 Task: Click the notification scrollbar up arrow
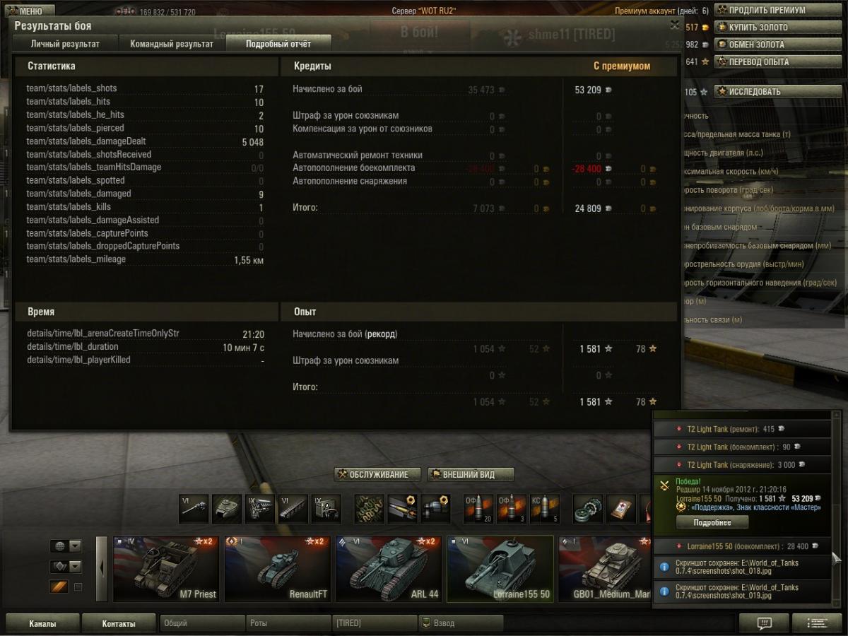click(837, 415)
